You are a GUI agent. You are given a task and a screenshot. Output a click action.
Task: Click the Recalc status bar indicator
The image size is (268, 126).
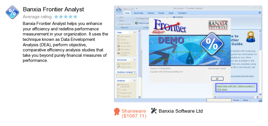(236, 100)
